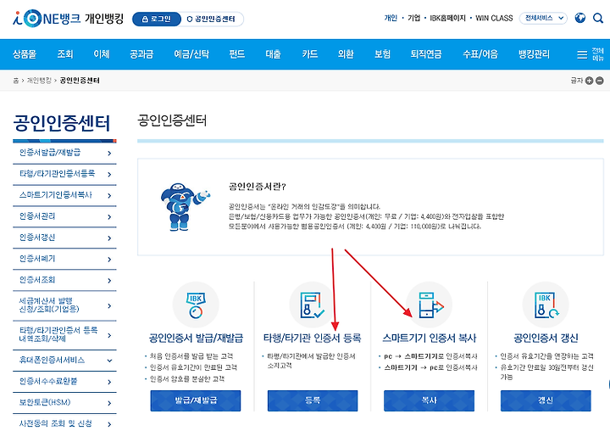Viewport: 610px width, 431px height.
Task: Click the 스마트기기 인증서 복사 heading
Action: 429,339
